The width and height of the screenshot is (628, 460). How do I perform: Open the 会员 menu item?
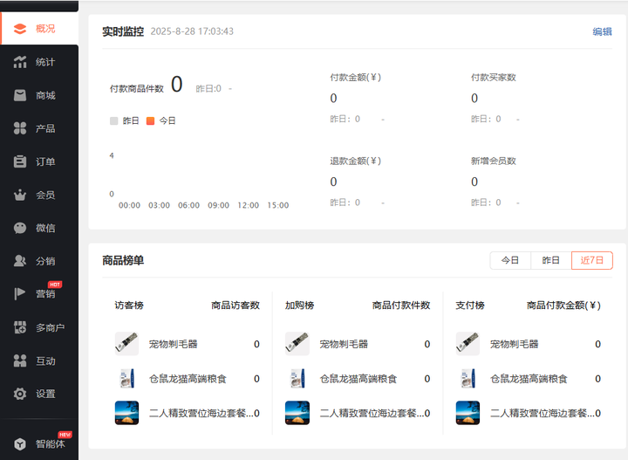click(39, 195)
